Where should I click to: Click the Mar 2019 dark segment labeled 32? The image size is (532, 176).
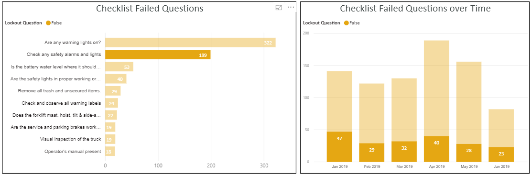(404, 152)
